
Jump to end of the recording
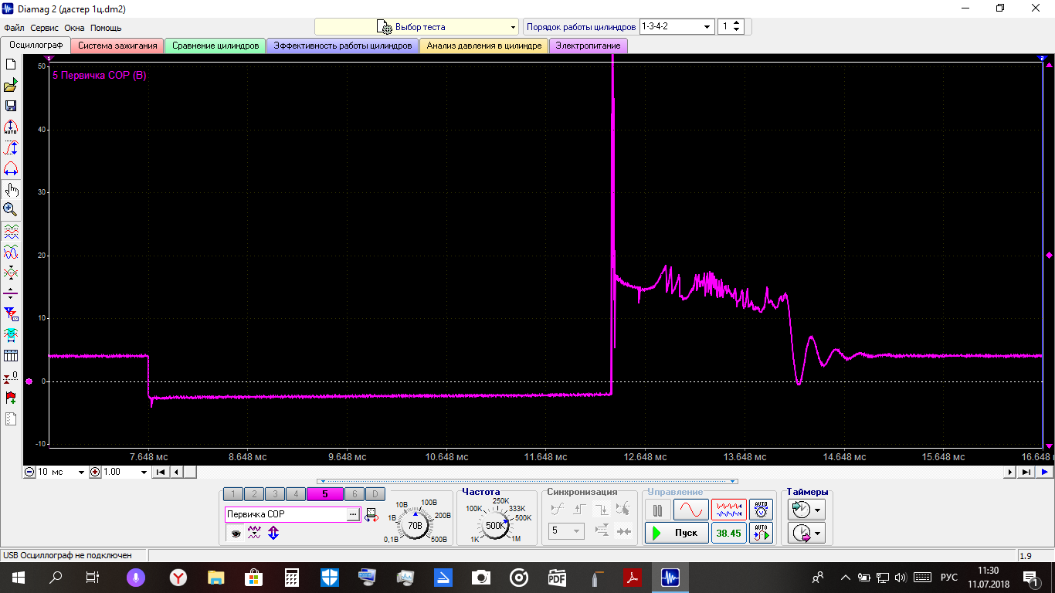tap(1026, 472)
